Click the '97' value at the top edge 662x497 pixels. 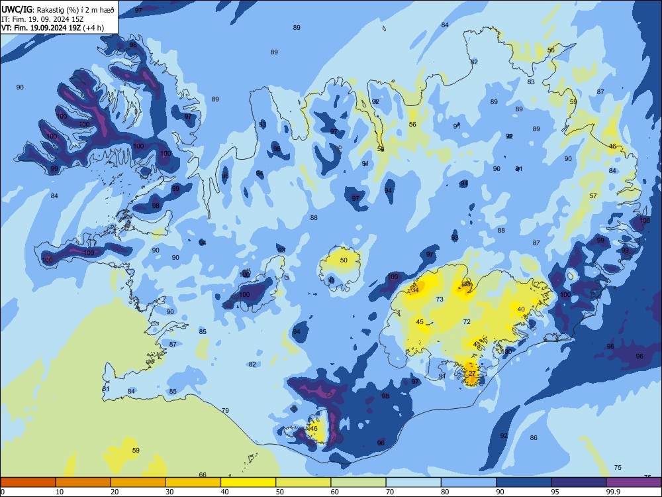click(138, 10)
